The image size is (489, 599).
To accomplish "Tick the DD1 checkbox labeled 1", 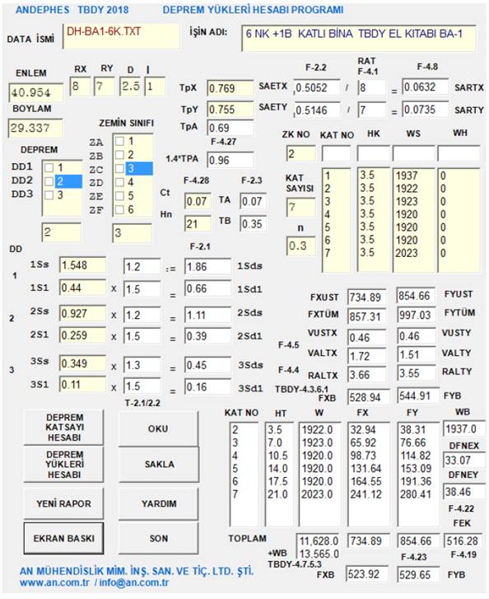I will tap(49, 168).
